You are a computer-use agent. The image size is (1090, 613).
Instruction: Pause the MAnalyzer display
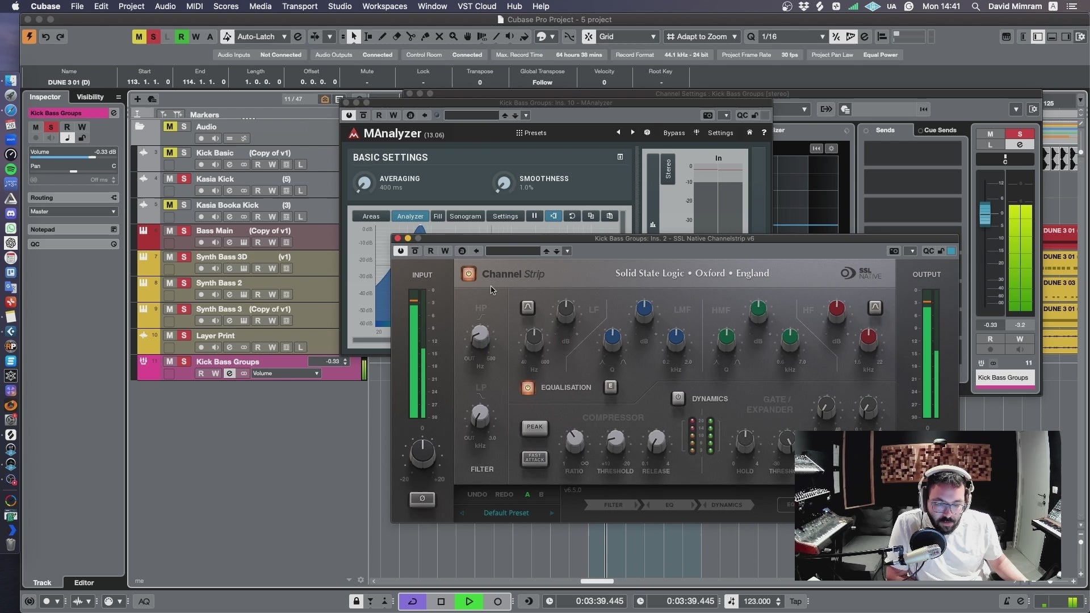(534, 216)
